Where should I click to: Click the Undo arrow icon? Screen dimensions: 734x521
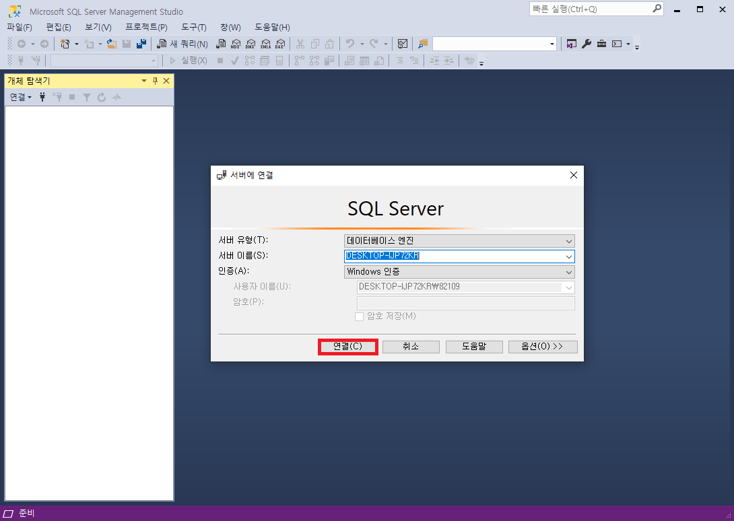[350, 44]
